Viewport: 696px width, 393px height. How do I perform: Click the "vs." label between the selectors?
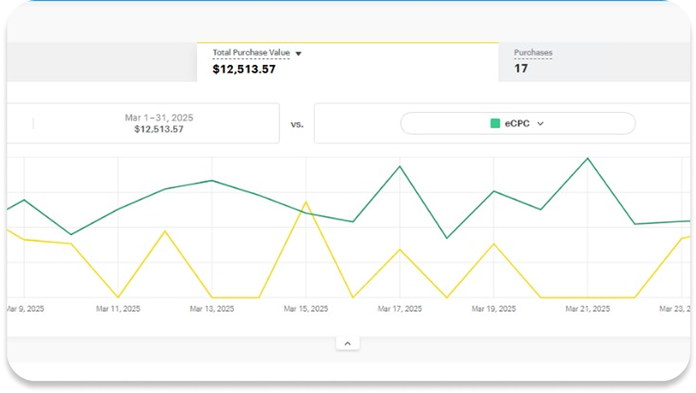296,124
